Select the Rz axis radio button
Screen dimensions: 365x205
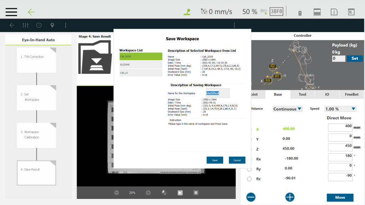250,179
